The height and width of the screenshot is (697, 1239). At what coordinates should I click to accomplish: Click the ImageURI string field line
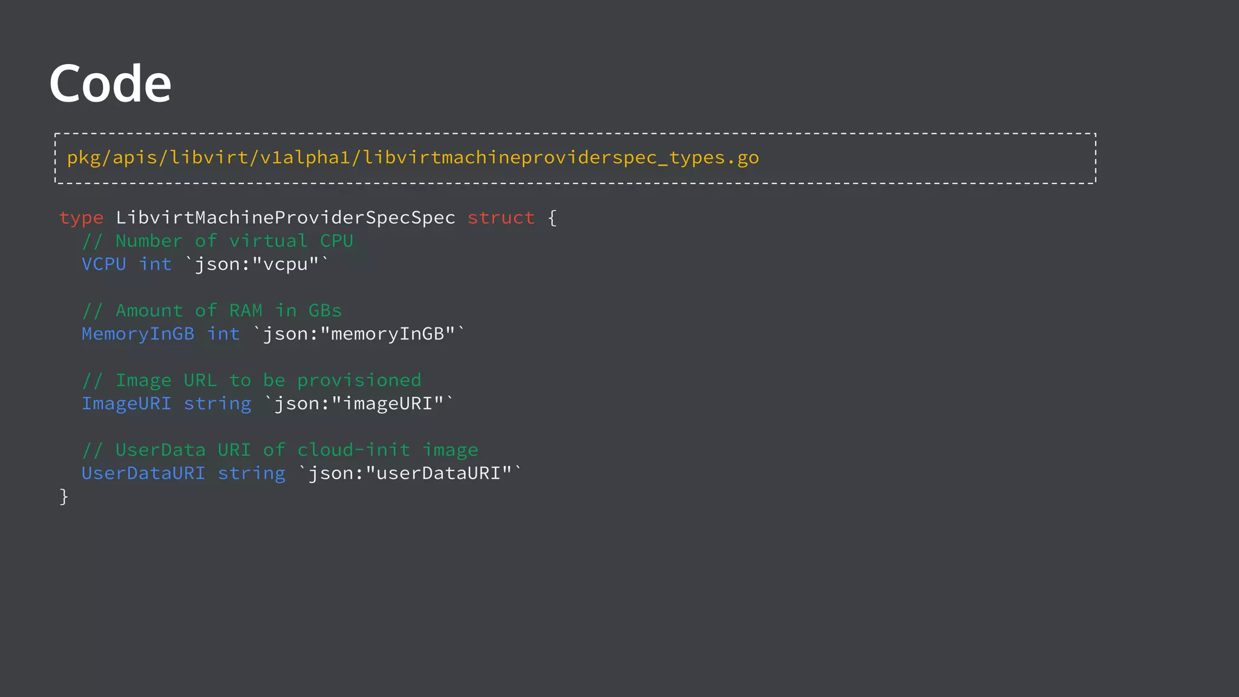(x=268, y=404)
